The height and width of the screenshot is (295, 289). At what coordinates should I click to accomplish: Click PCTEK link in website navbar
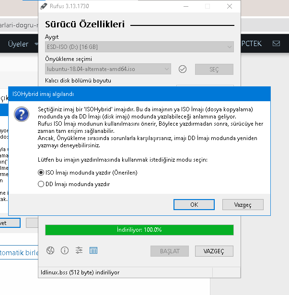(x=252, y=44)
